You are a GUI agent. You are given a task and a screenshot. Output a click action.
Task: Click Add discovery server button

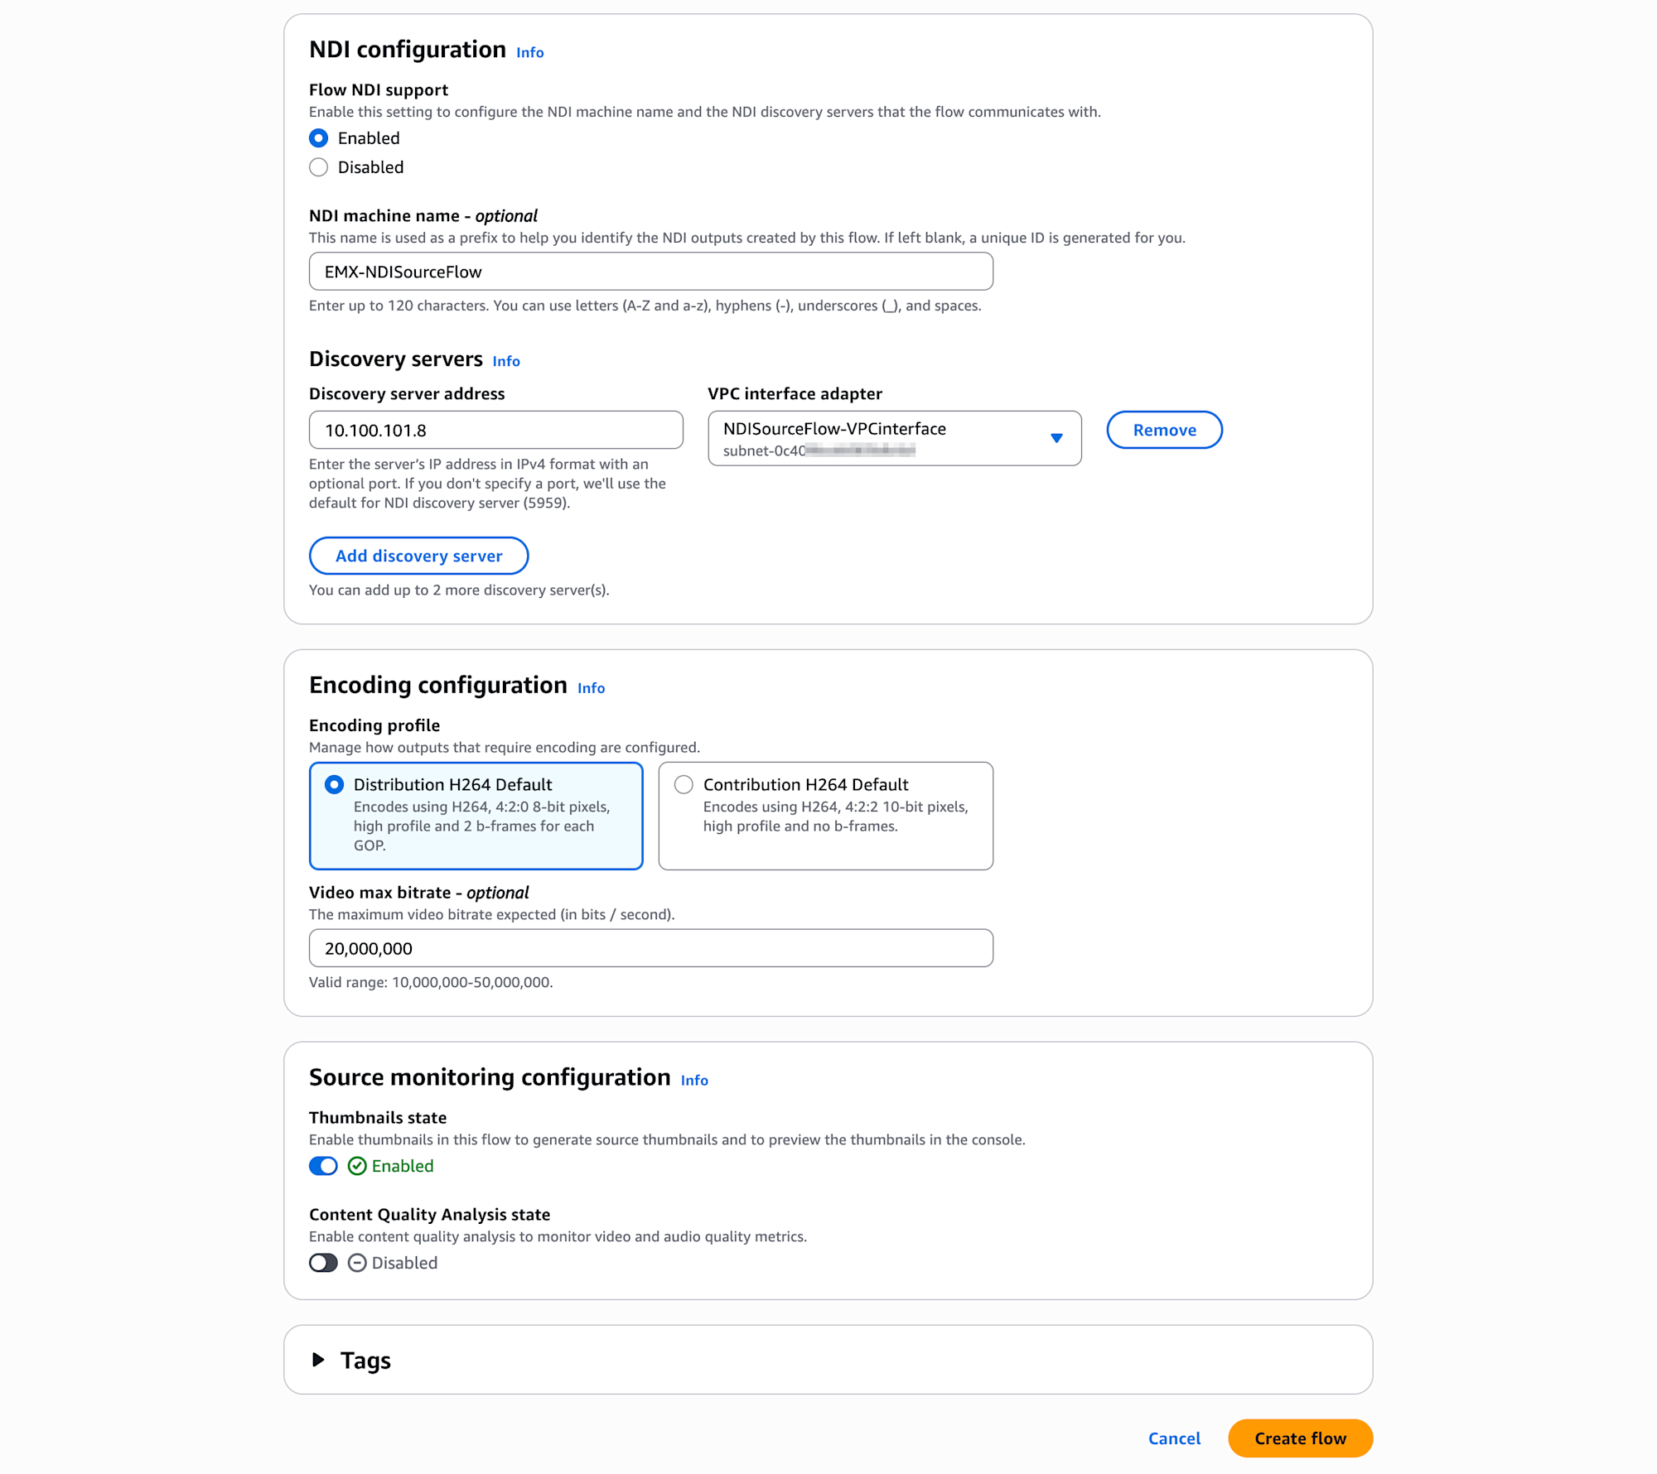(418, 556)
